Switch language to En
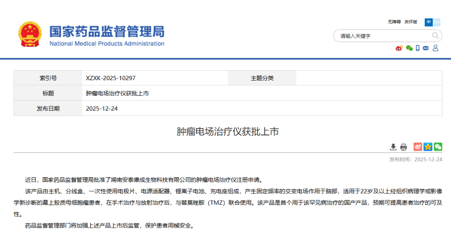The height and width of the screenshot is (243, 451). [x=437, y=22]
